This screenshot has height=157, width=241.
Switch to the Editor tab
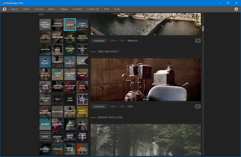26,9
